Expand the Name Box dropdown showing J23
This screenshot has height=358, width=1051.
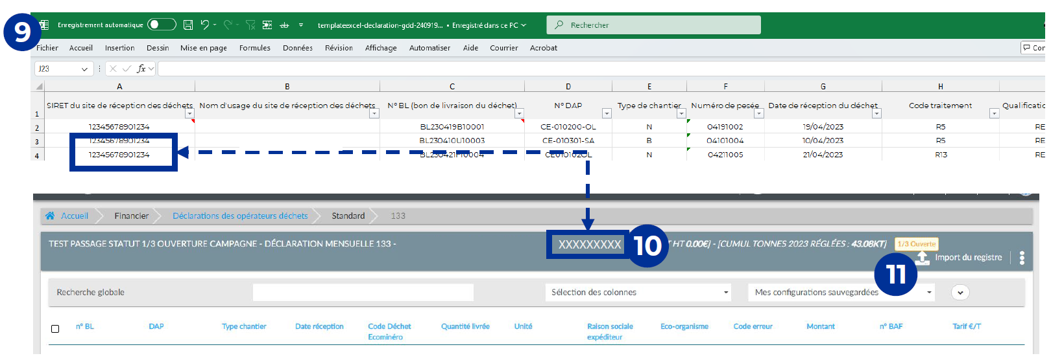[84, 69]
